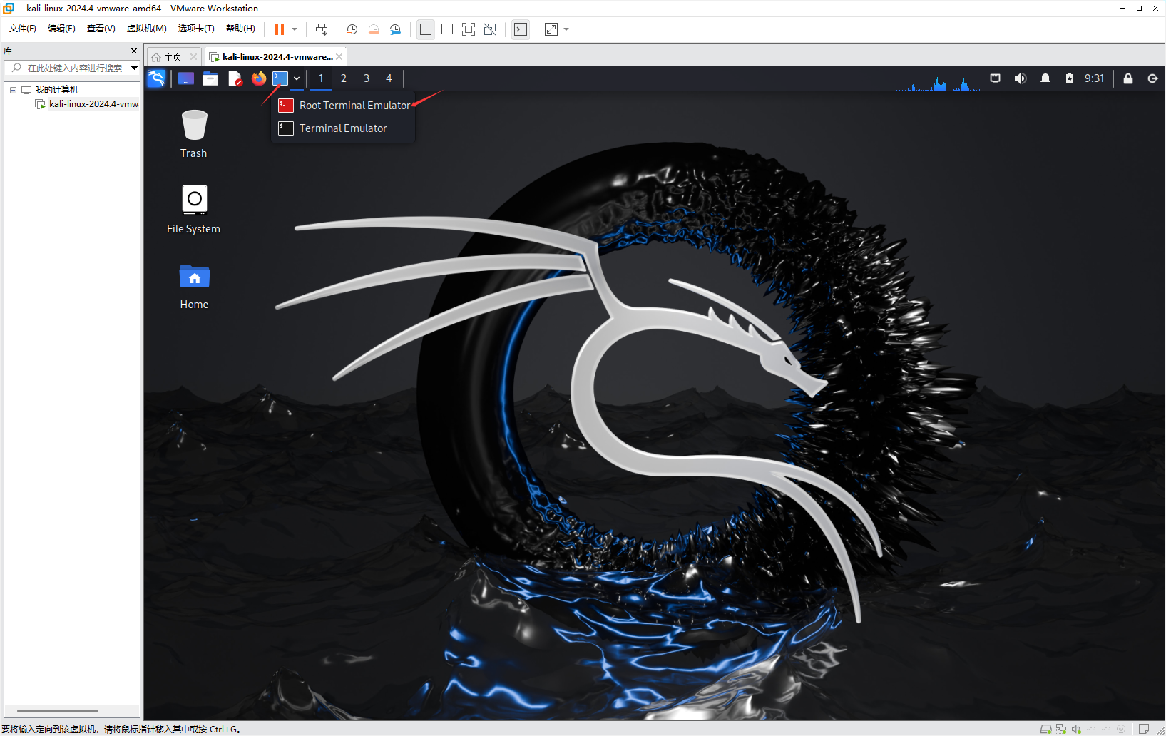
Task: Click the Send Ctrl+Alt+Del toolbar icon
Action: tap(322, 29)
